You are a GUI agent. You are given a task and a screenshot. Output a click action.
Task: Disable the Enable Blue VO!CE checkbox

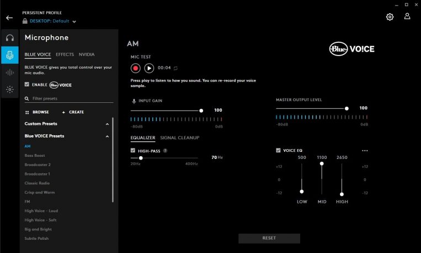[x=27, y=85]
